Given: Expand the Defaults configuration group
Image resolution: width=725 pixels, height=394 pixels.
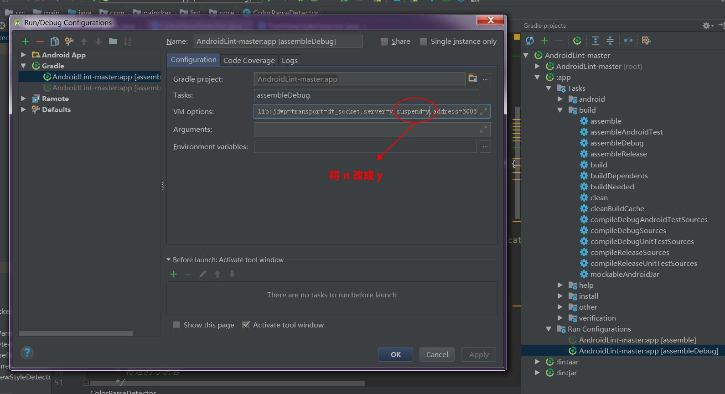Looking at the screenshot, I should 23,109.
